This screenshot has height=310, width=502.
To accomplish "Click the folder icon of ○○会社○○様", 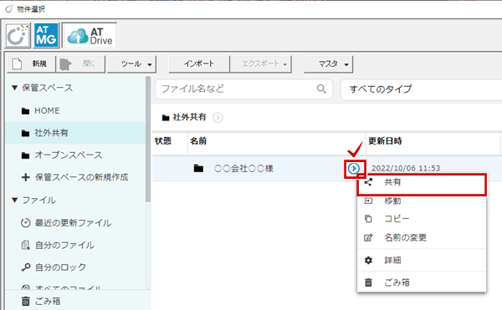I will tap(198, 169).
